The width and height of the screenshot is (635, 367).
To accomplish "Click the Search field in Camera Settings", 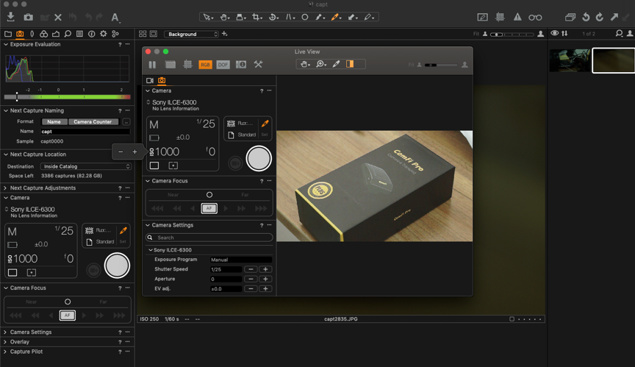I will pyautogui.click(x=209, y=238).
